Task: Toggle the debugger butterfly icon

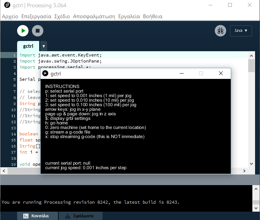Action: pos(220,31)
